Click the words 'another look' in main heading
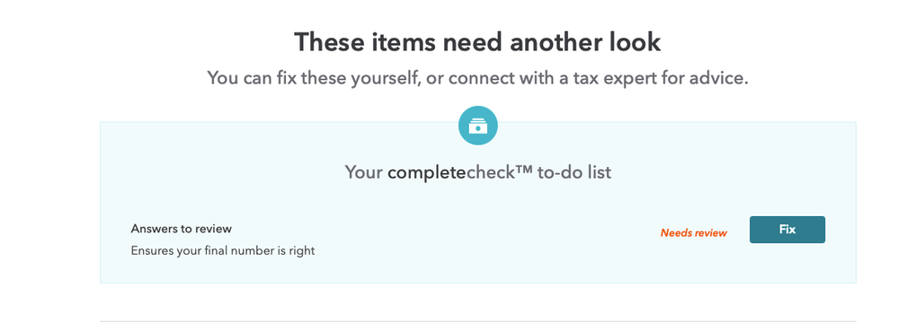Screen dimensions: 898x331 [x=585, y=42]
